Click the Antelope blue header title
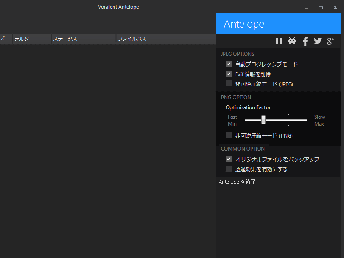 pyautogui.click(x=244, y=24)
